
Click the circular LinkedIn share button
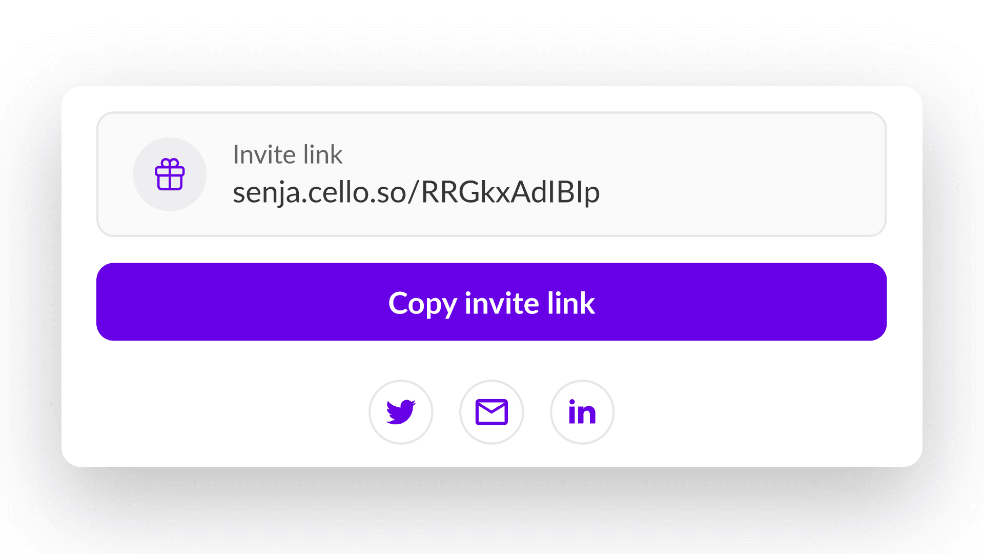click(x=582, y=412)
